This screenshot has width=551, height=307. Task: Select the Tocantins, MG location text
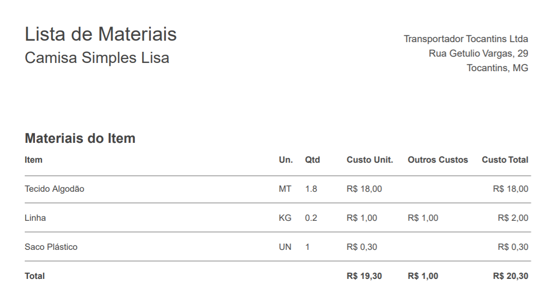click(497, 68)
